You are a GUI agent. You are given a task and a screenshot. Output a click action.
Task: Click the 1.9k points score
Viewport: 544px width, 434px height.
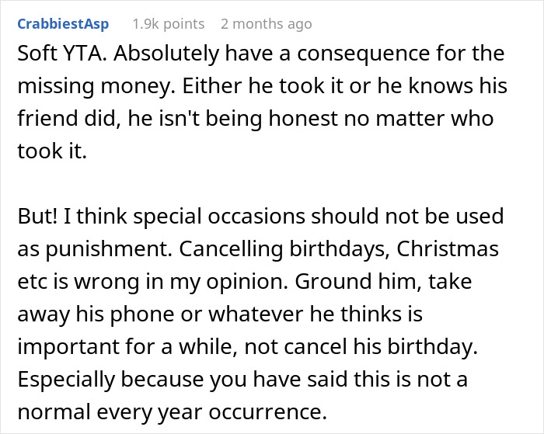point(168,24)
